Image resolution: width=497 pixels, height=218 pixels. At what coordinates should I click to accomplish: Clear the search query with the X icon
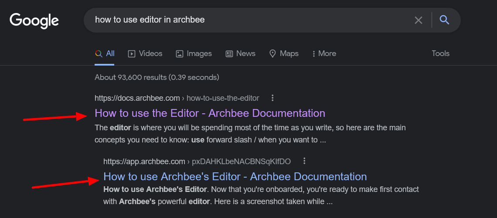tap(418, 20)
